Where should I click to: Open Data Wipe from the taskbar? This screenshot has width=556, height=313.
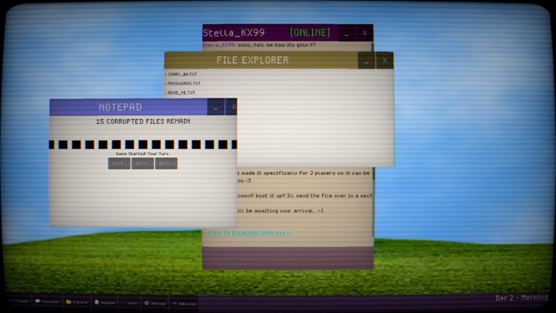point(184,304)
